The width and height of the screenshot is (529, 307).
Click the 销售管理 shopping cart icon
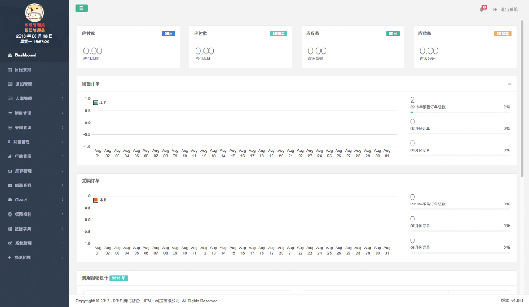click(x=9, y=113)
